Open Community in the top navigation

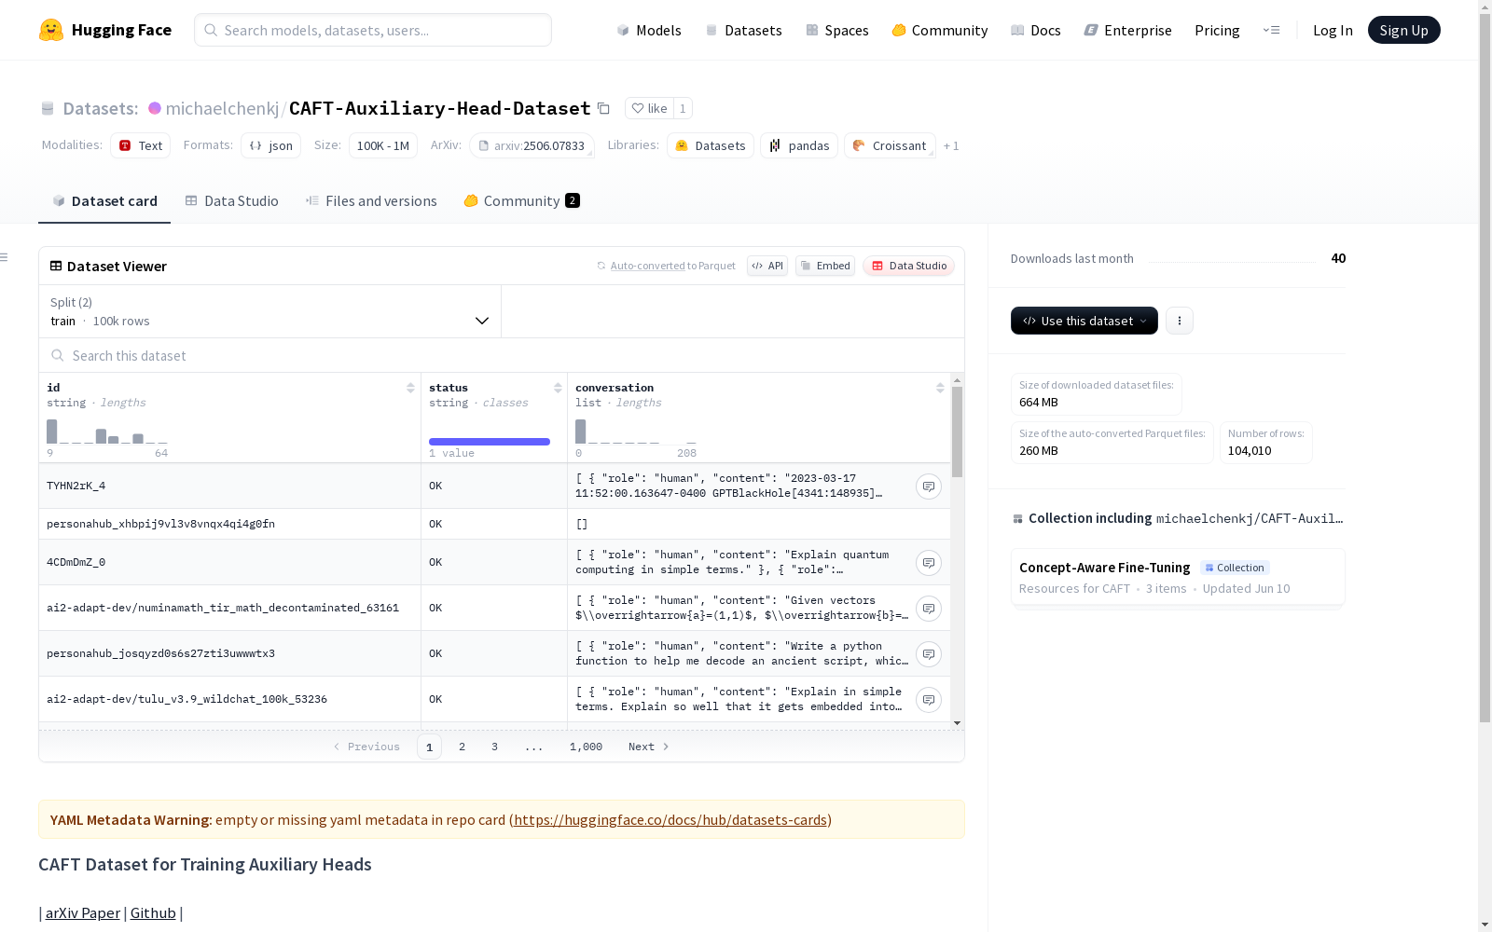coord(939,30)
